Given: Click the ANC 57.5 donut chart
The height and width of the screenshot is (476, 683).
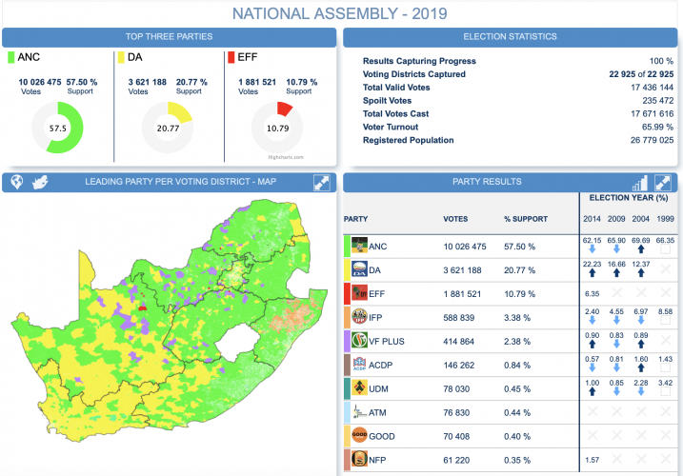Looking at the screenshot, I should [57, 128].
